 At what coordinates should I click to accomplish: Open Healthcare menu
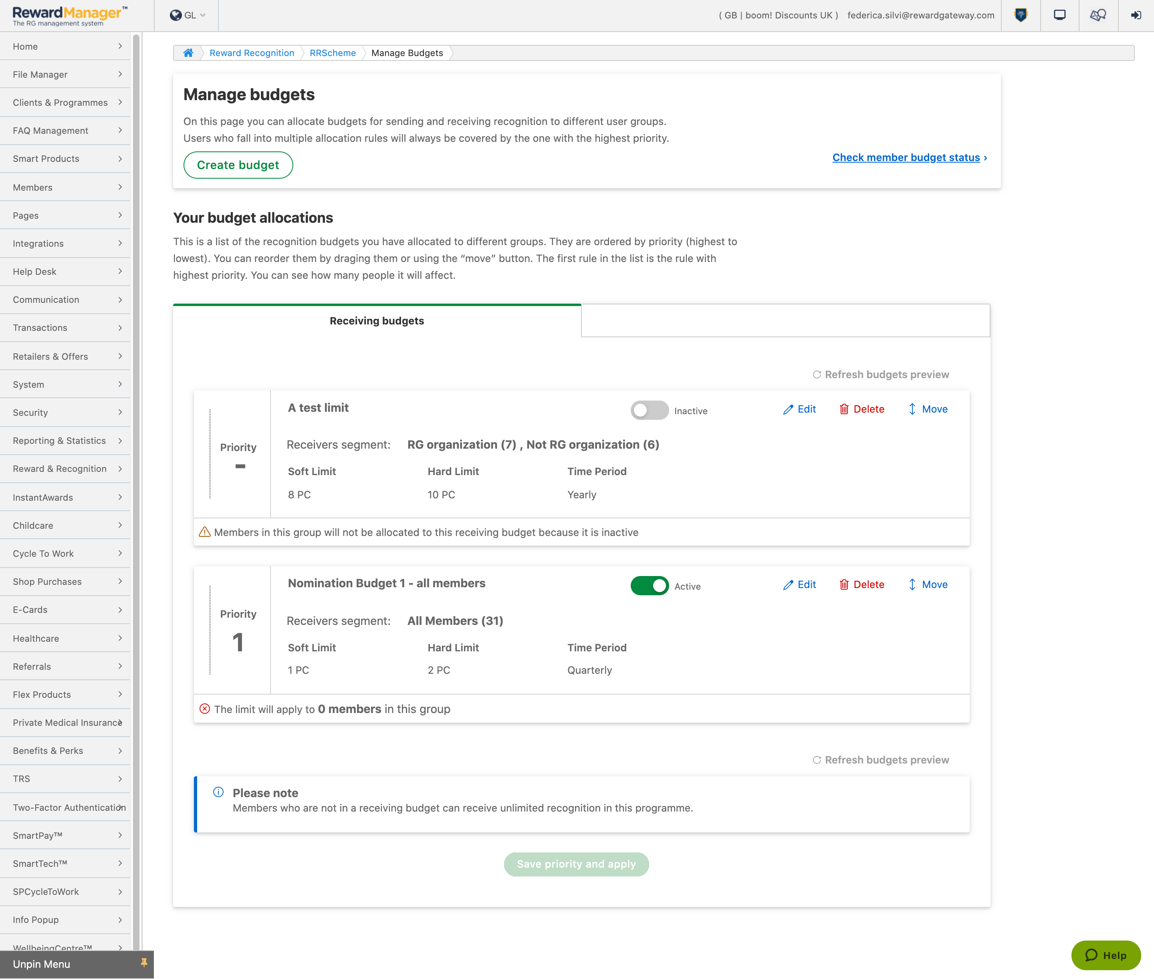(x=65, y=638)
